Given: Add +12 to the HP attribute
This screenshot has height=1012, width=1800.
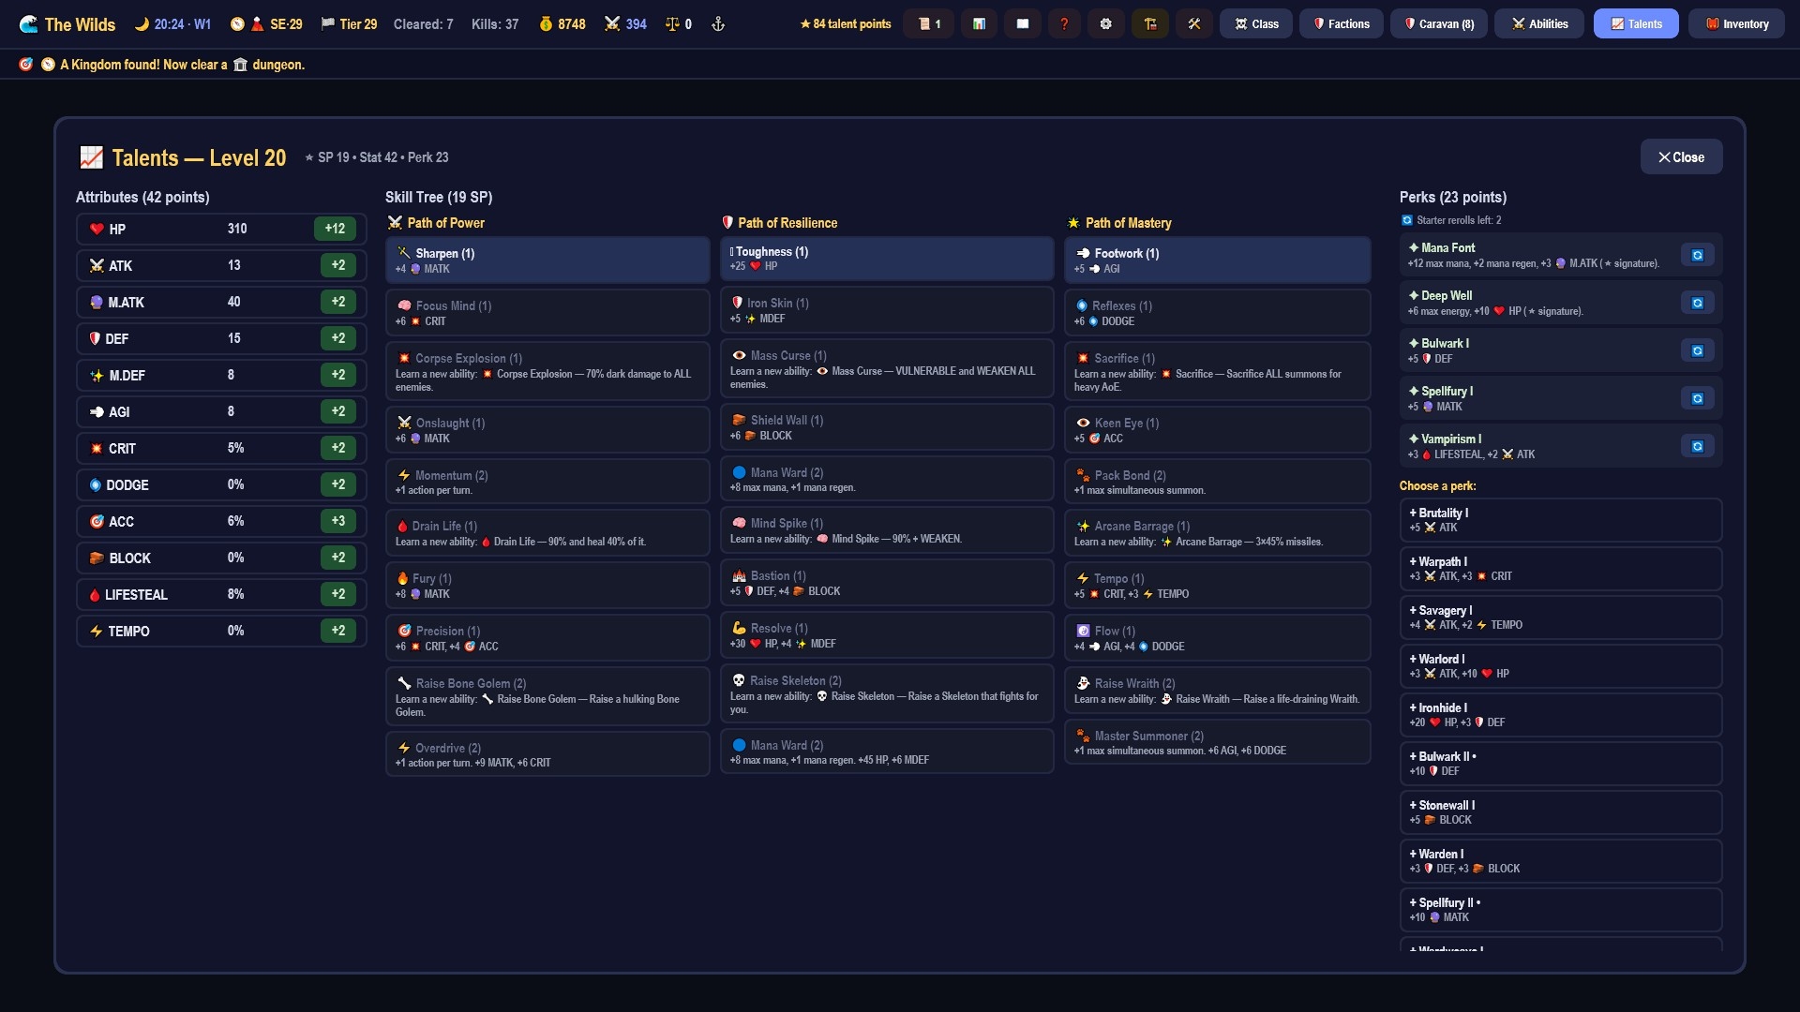Looking at the screenshot, I should [x=335, y=229].
